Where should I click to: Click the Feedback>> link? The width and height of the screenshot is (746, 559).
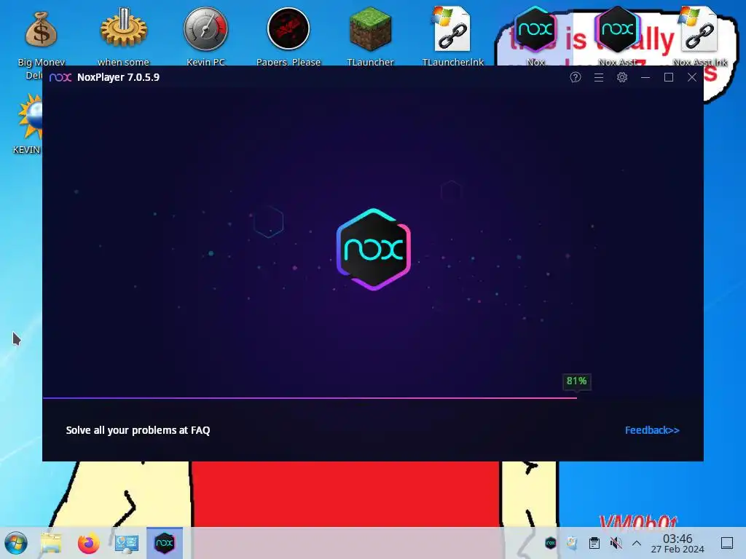point(652,430)
